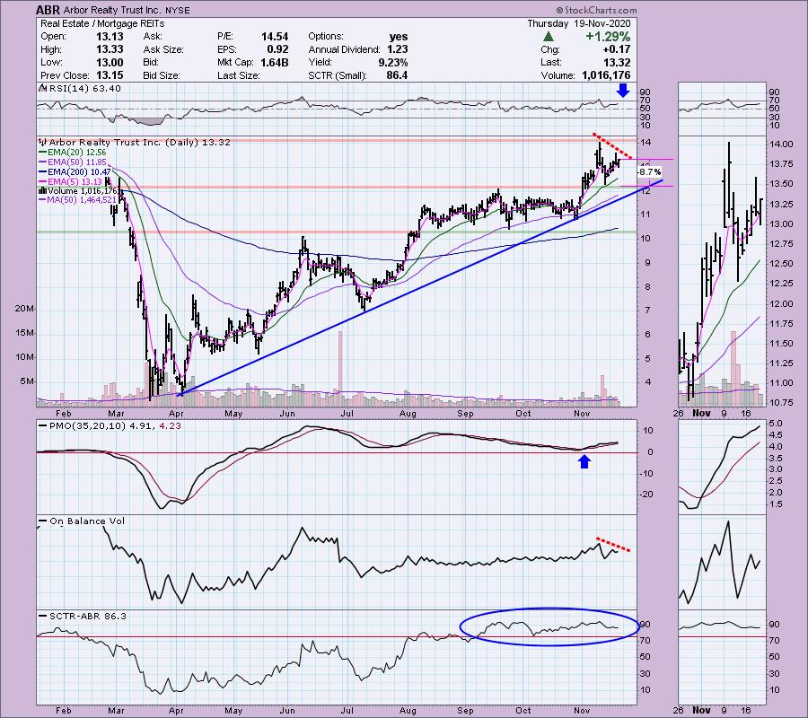Click the Prev Close value 13.15
This screenshot has width=808, height=718.
coord(110,75)
